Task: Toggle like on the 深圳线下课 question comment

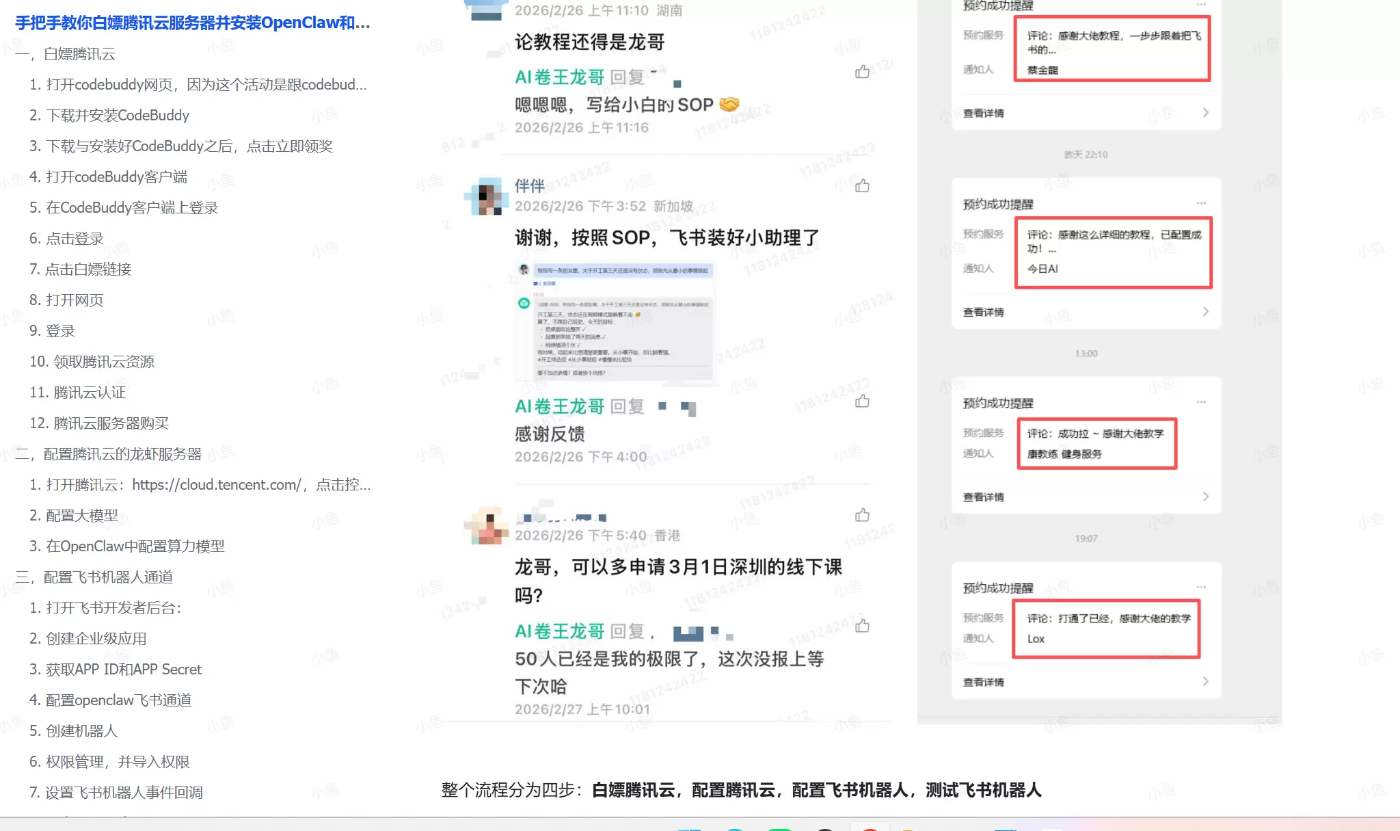Action: point(863,515)
